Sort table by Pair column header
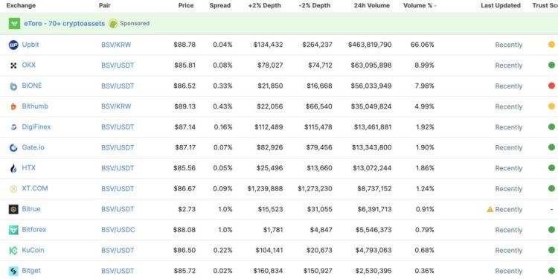The image size is (558, 279). pyautogui.click(x=105, y=5)
